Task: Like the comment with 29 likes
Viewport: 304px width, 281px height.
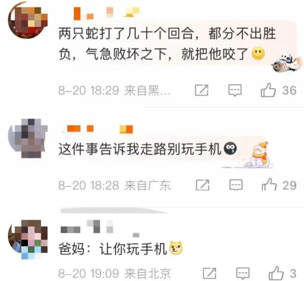Action: (269, 185)
